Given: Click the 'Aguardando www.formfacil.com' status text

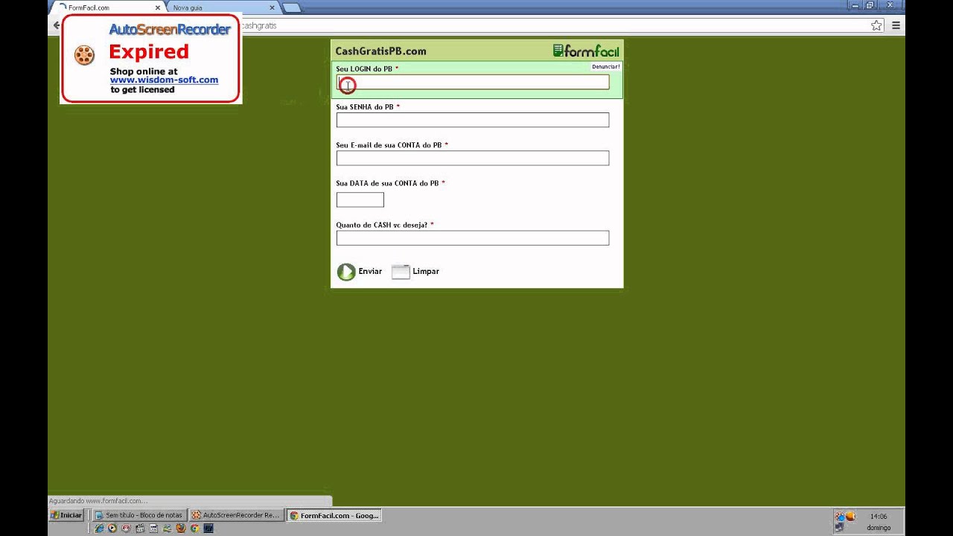Looking at the screenshot, I should tap(98, 501).
